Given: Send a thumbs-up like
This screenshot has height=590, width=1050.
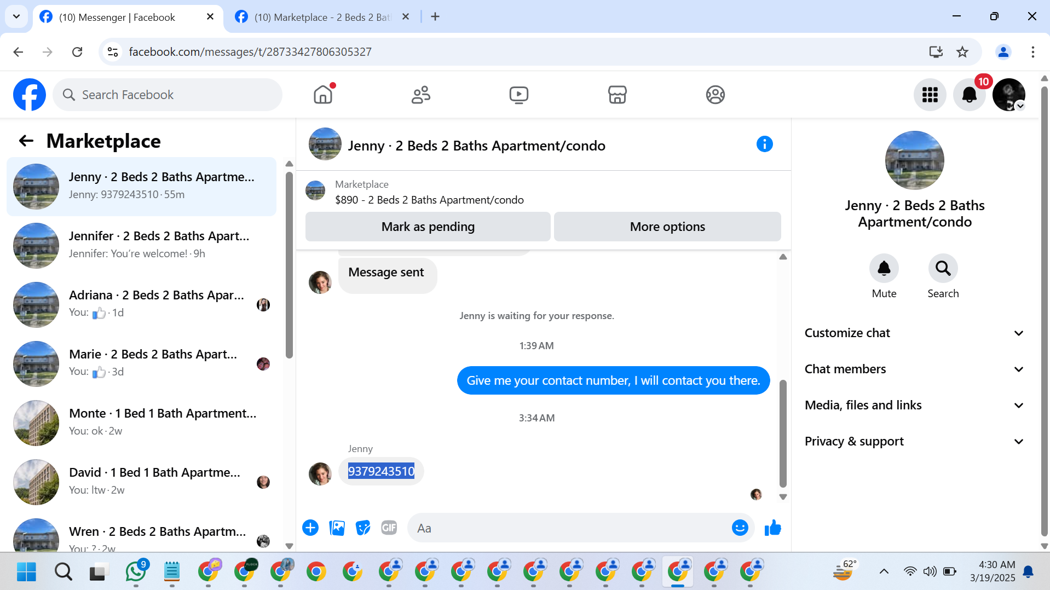Looking at the screenshot, I should click(772, 528).
